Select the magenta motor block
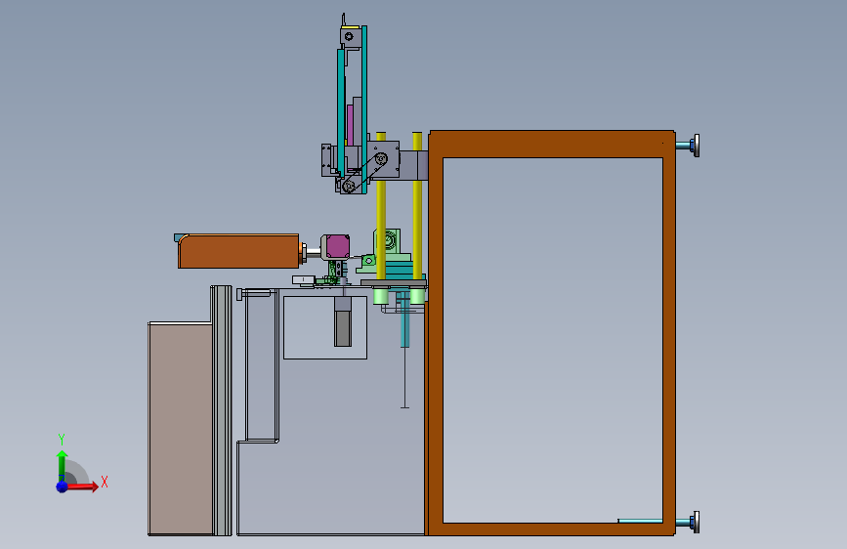847x549 pixels. (338, 246)
